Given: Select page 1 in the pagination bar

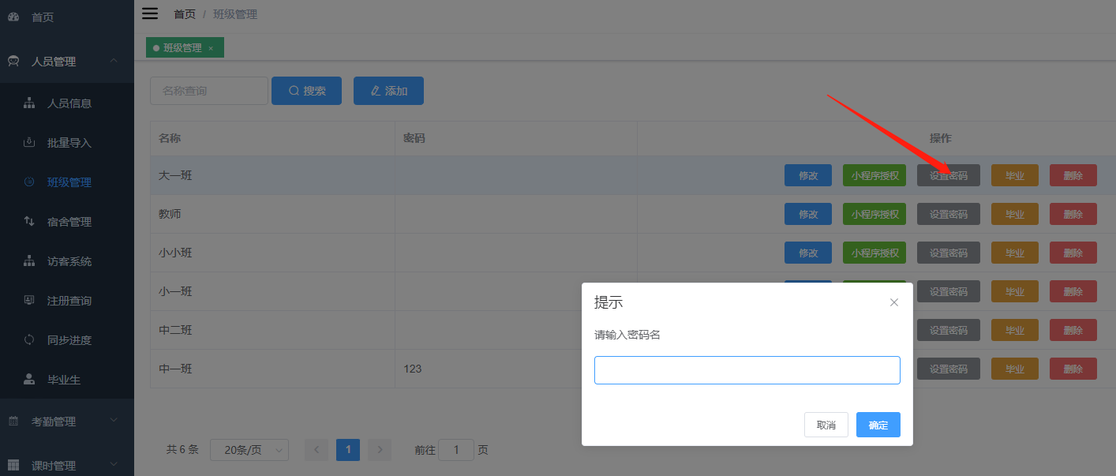Looking at the screenshot, I should 347,449.
